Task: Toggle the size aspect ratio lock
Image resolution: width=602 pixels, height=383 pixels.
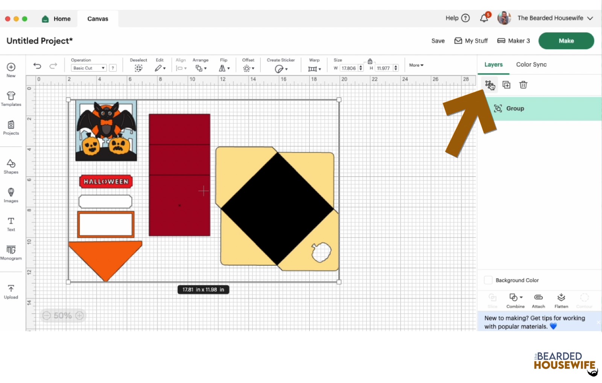Action: (x=370, y=61)
